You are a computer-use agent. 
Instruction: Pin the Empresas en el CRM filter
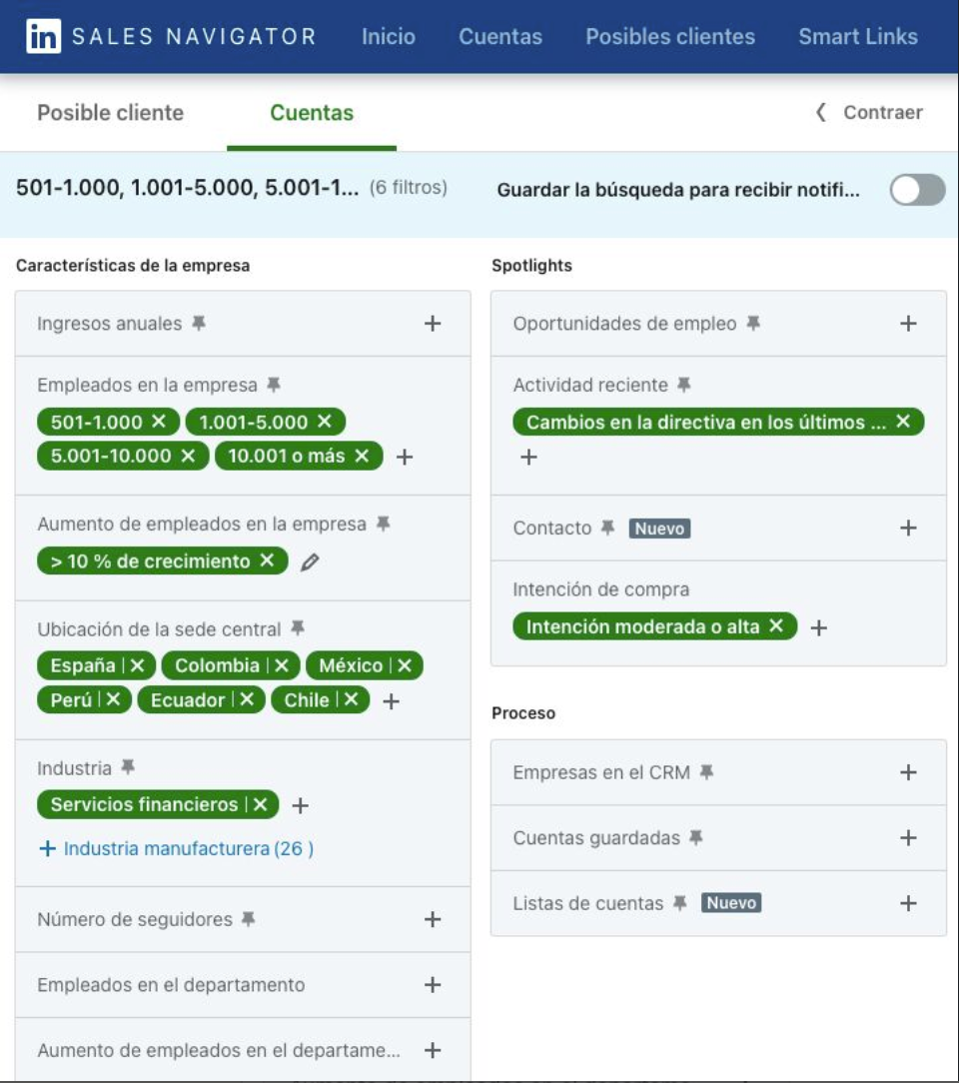point(706,771)
